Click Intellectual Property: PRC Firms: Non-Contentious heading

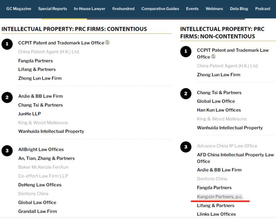point(222,33)
